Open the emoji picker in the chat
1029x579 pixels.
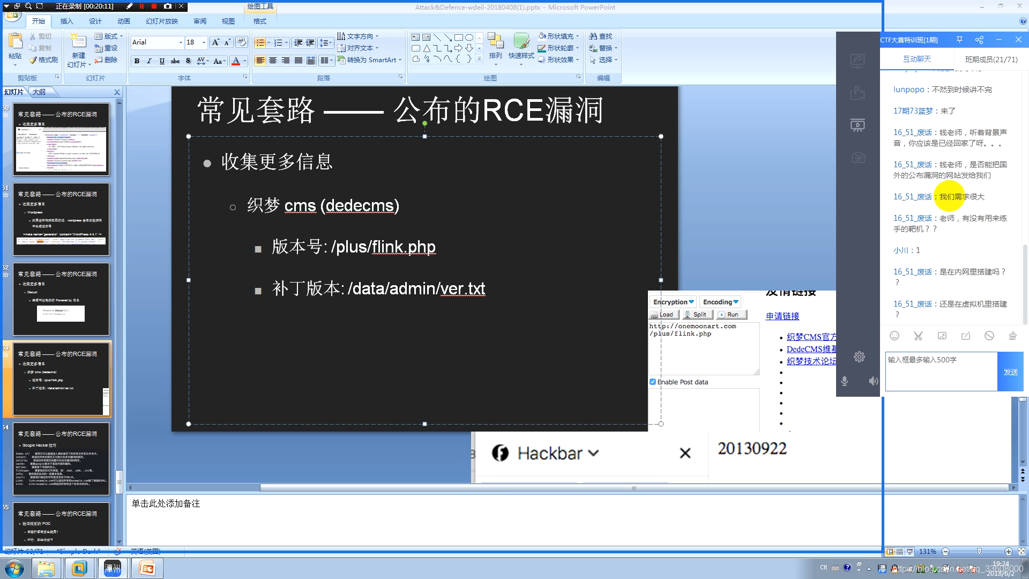894,336
